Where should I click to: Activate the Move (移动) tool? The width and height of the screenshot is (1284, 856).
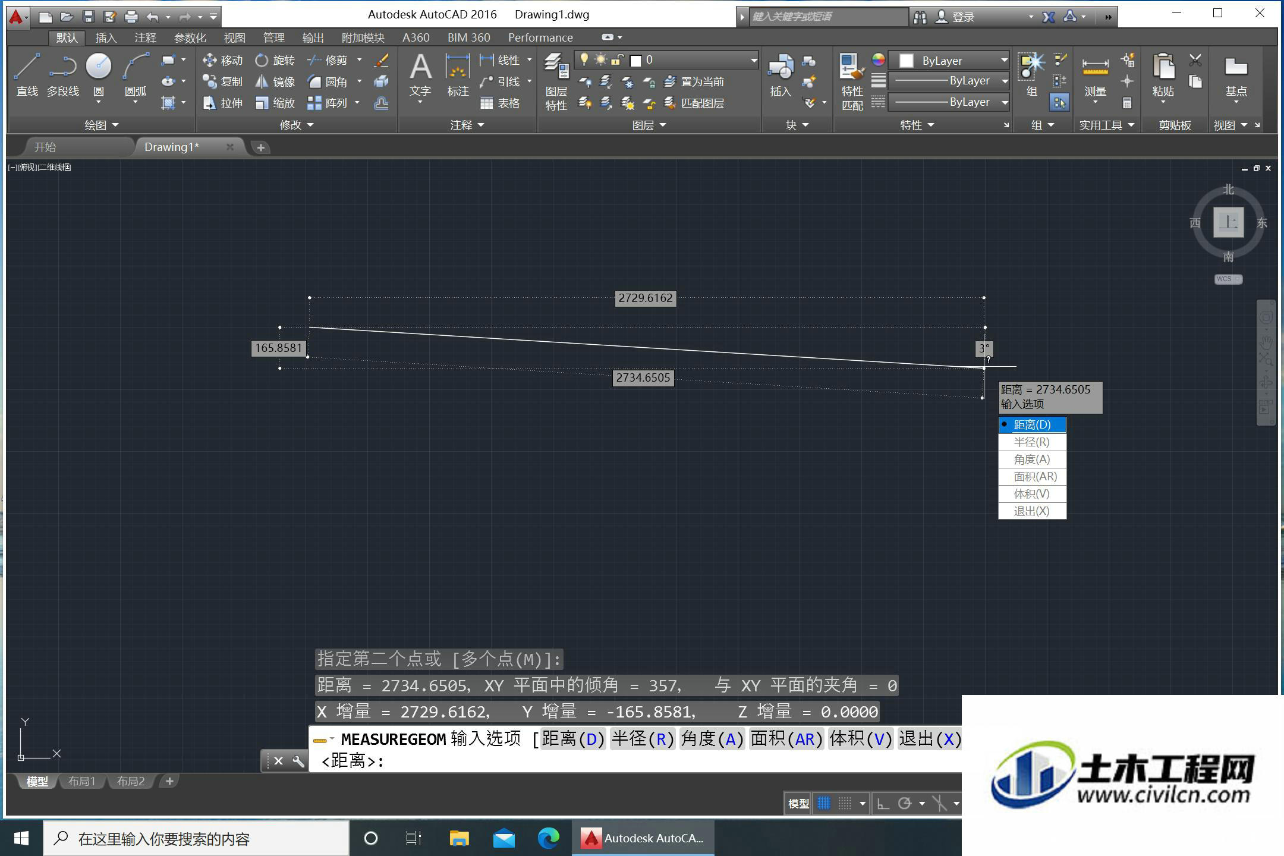tap(222, 60)
